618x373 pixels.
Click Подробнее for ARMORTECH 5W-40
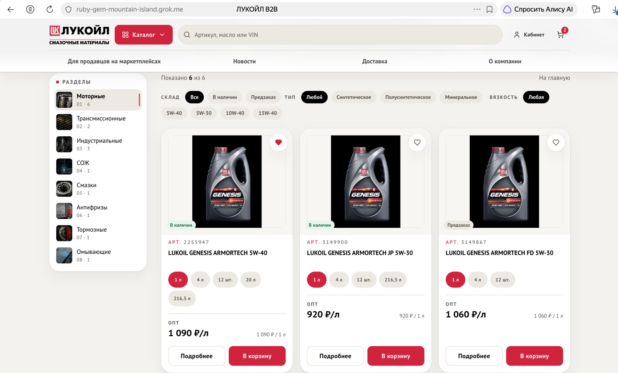tap(197, 356)
